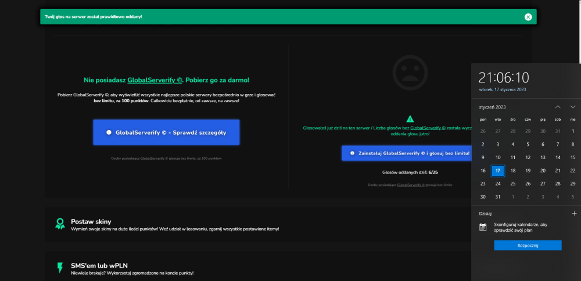
Task: Click the Postaw skiny ribbon icon
Action: tap(60, 224)
